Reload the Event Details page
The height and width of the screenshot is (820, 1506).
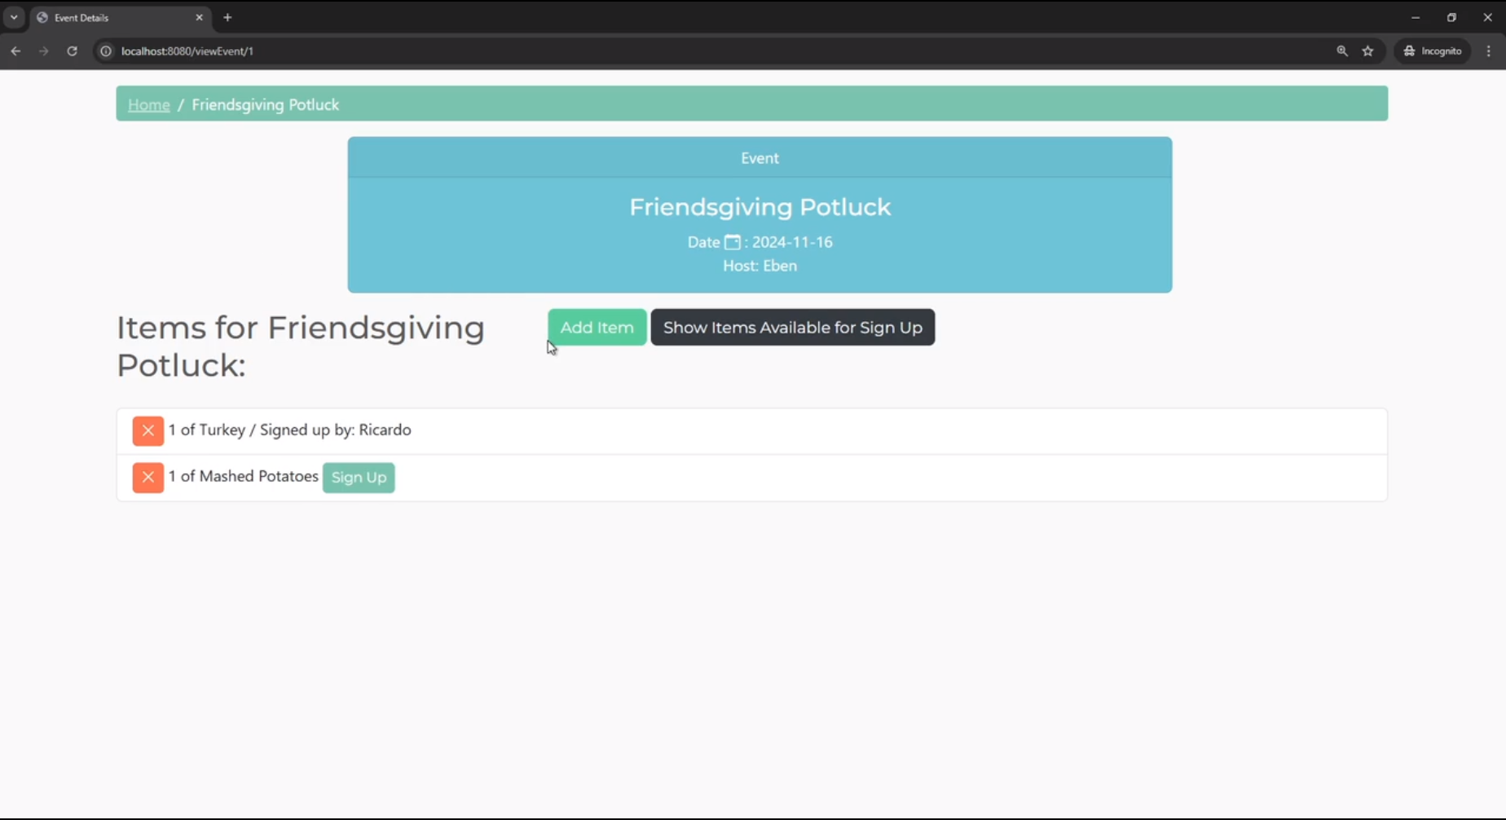click(72, 51)
